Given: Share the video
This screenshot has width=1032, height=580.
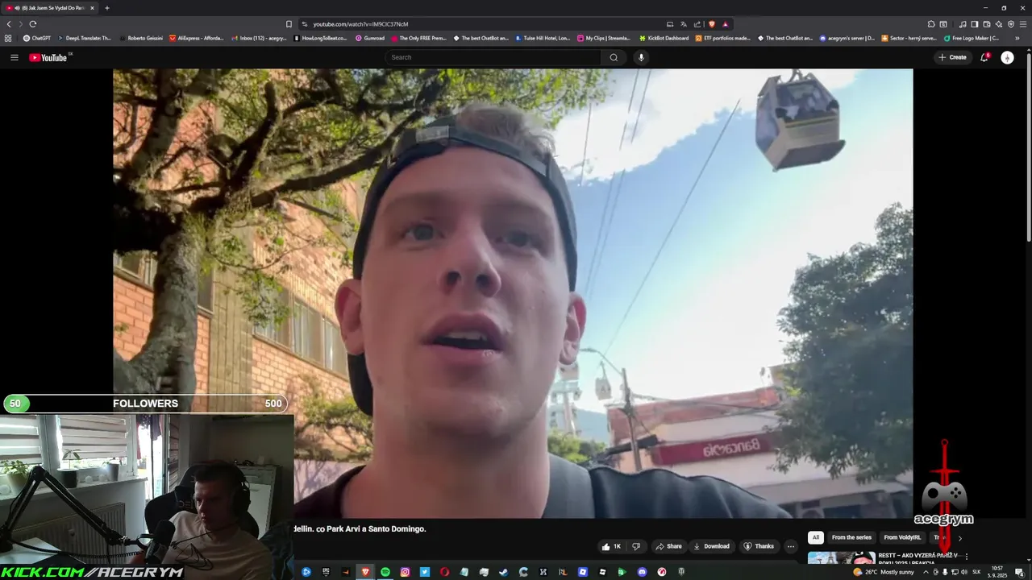Looking at the screenshot, I should (668, 546).
